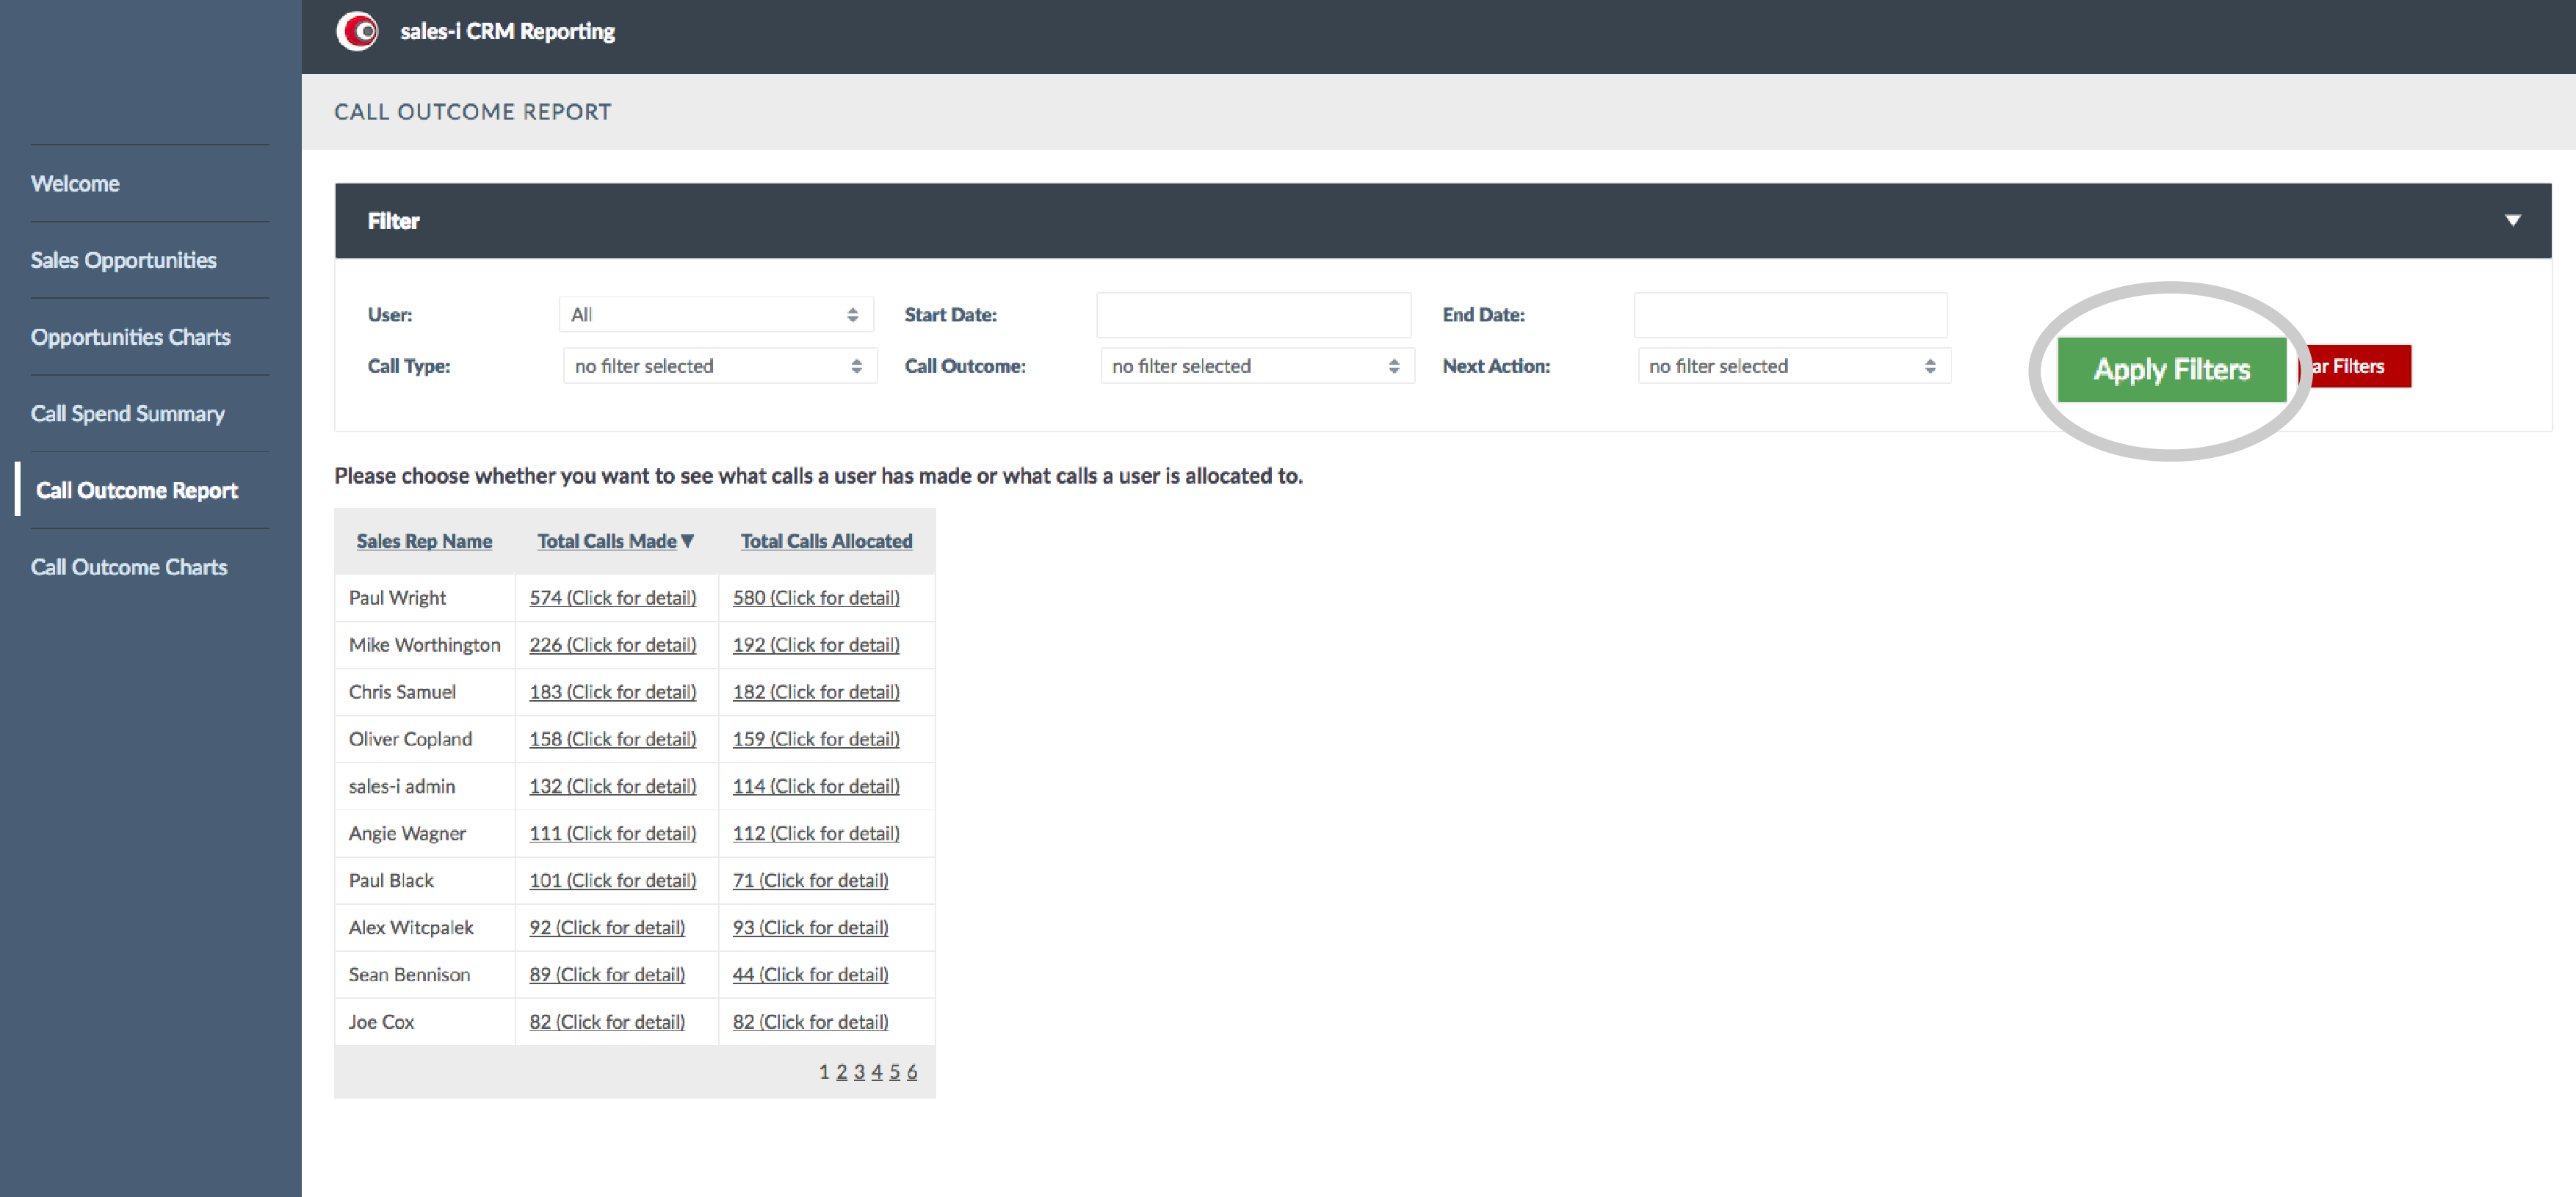Click the name Mike Worthington in table
The width and height of the screenshot is (2576, 1197).
[424, 644]
